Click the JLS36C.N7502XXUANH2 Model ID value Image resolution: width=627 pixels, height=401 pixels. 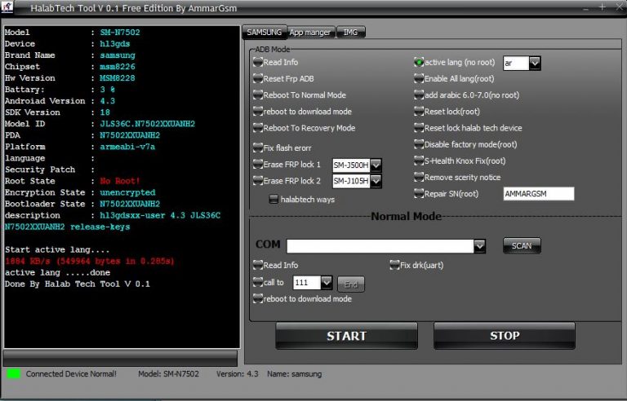tap(148, 124)
